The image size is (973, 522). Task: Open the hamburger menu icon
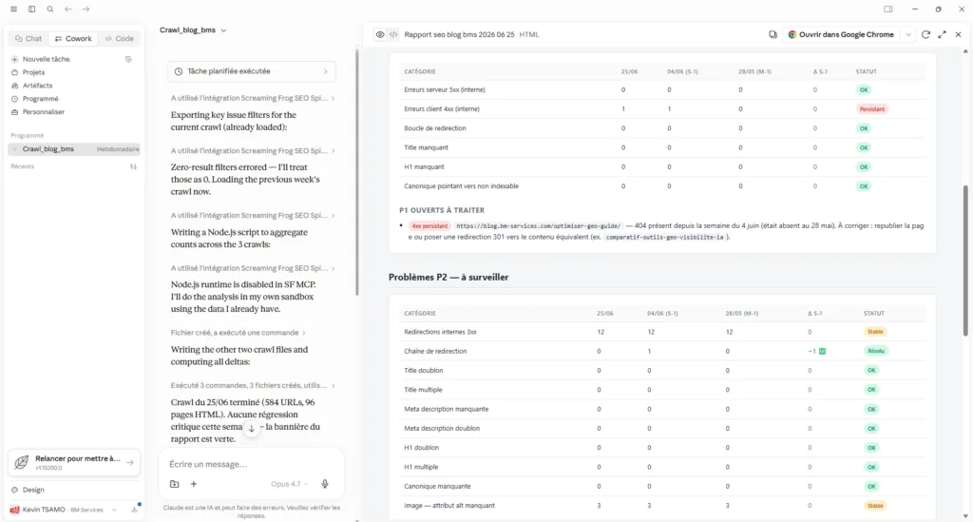click(13, 10)
